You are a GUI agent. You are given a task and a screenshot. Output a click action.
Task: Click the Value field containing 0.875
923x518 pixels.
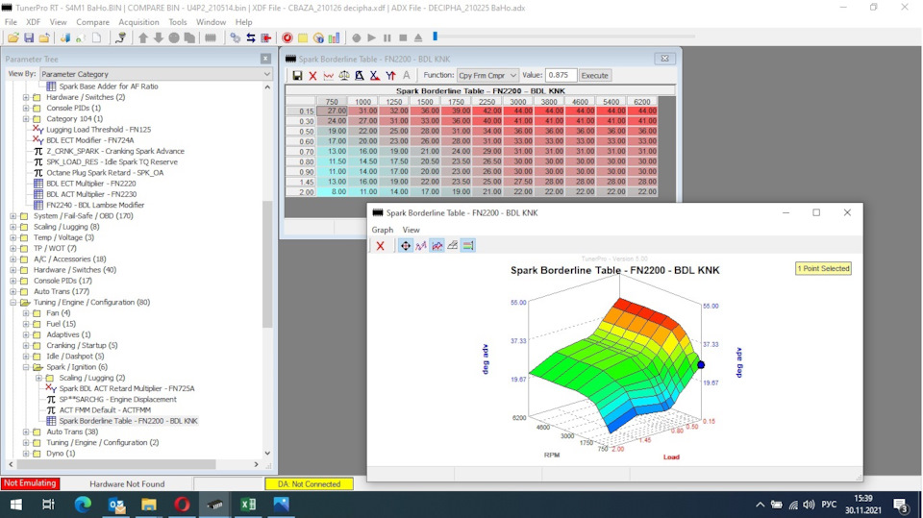tap(561, 75)
